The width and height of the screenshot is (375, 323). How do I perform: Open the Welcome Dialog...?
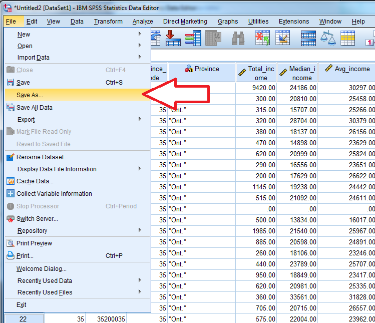78,269
